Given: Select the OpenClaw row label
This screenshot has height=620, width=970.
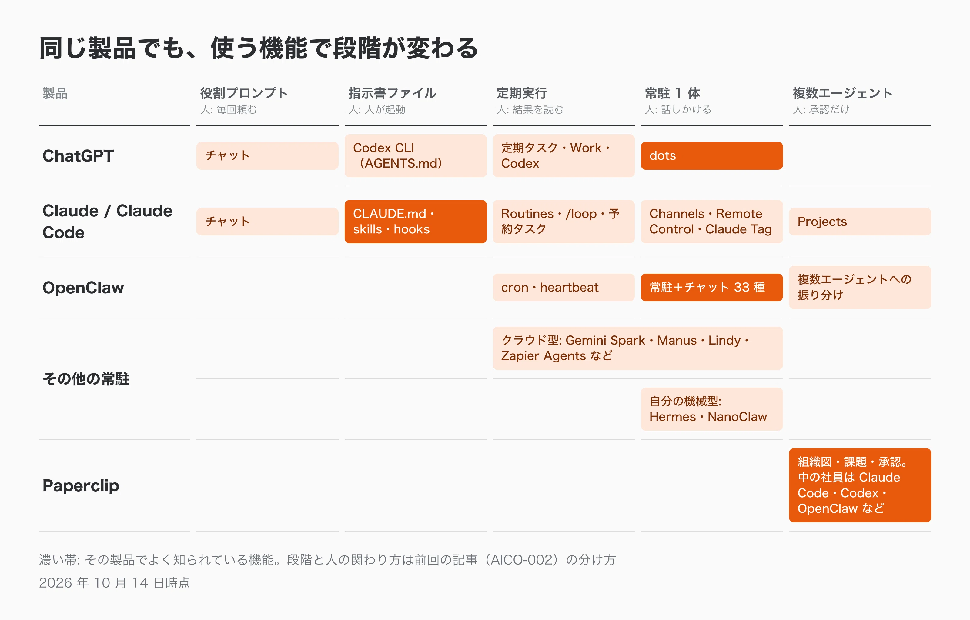Looking at the screenshot, I should 83,288.
